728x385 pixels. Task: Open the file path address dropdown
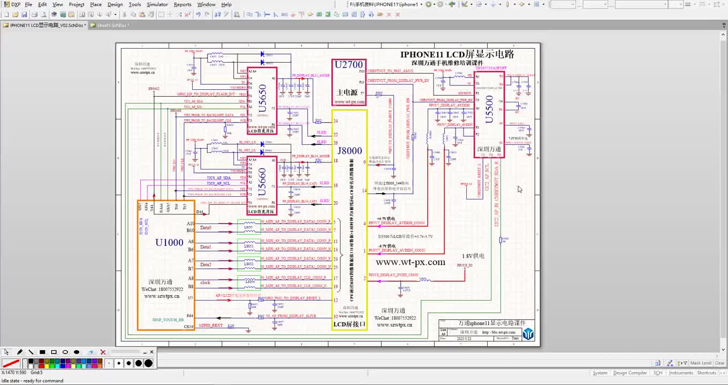[x=421, y=4]
